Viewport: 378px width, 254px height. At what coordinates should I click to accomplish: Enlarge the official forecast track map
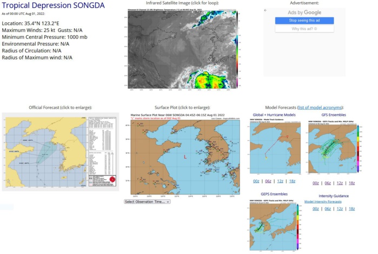(x=60, y=151)
